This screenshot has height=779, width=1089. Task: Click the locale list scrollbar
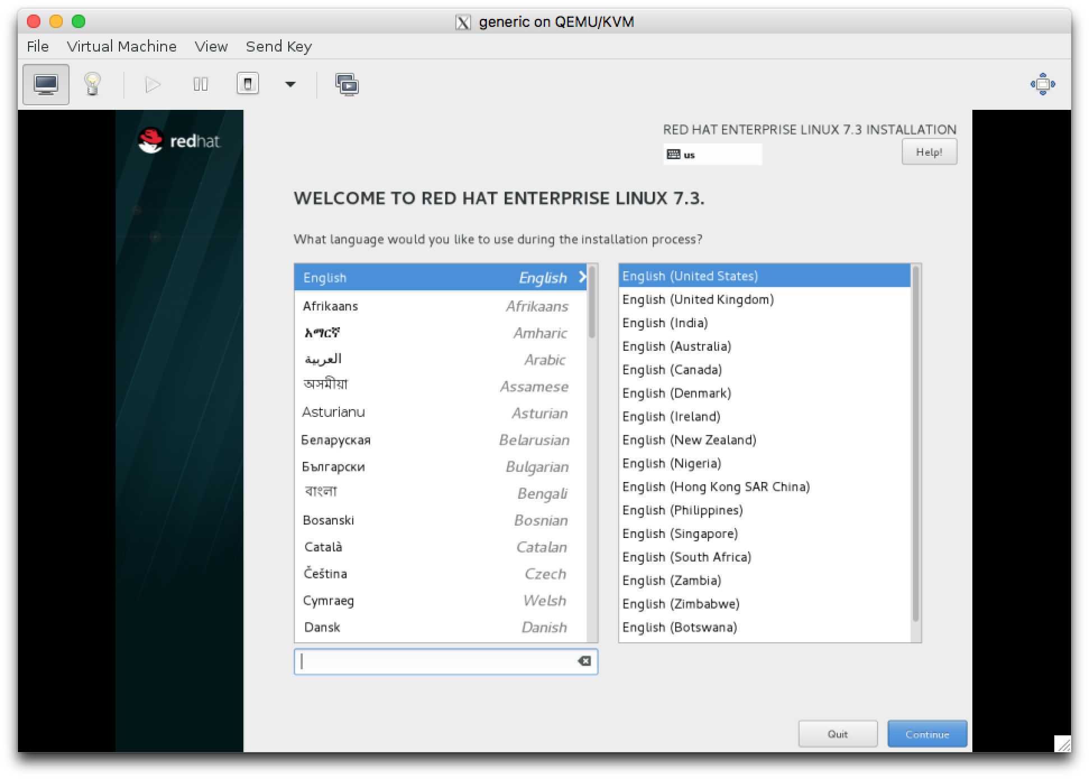[916, 444]
